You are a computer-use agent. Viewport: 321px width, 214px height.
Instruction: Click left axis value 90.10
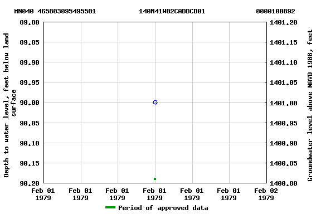click(30, 143)
